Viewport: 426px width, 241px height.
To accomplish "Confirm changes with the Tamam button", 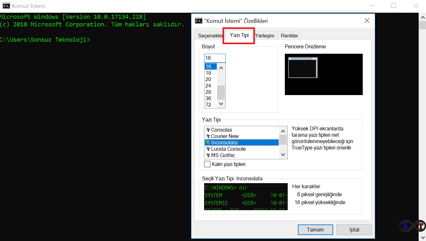I will click(315, 230).
